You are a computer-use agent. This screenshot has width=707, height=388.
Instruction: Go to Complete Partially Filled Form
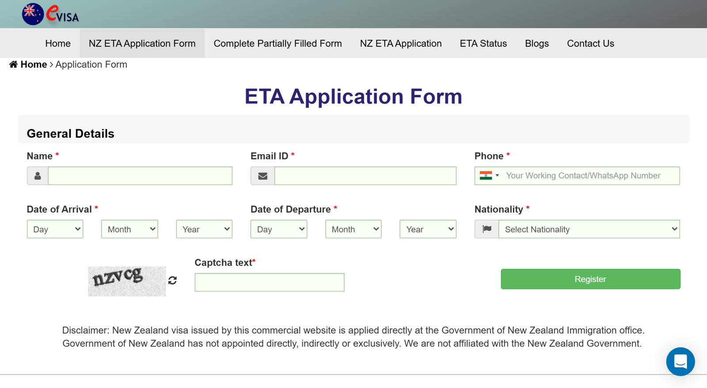click(277, 43)
